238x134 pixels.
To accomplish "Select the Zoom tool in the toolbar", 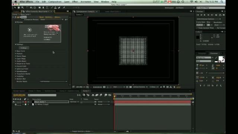I will tap(22, 7).
